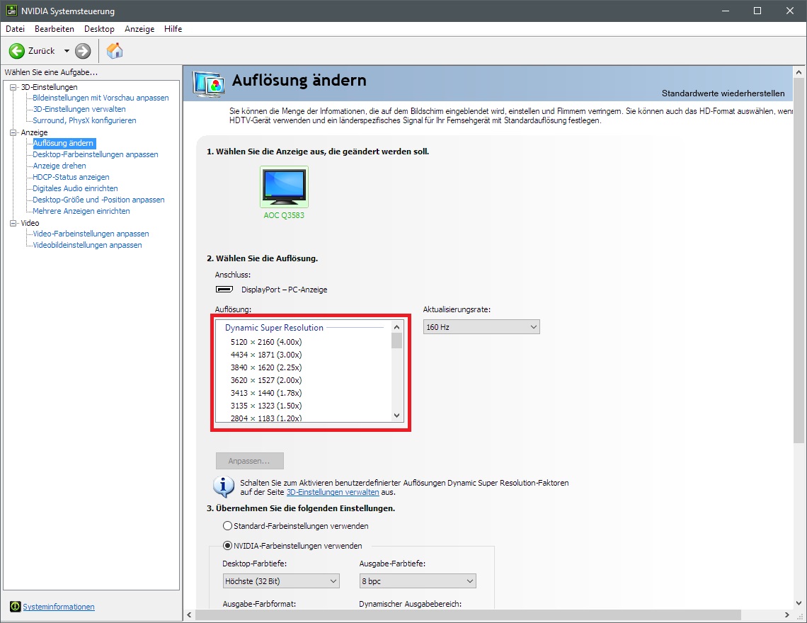Open Videobildeinstellungen anpassen
Image resolution: width=807 pixels, height=623 pixels.
point(87,245)
